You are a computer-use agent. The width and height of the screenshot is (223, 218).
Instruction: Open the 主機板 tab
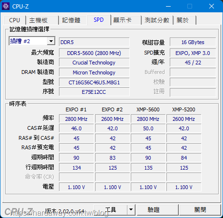42,20
